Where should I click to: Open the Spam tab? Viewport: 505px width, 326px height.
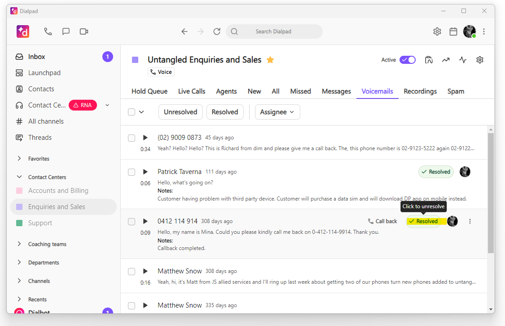[x=456, y=91]
